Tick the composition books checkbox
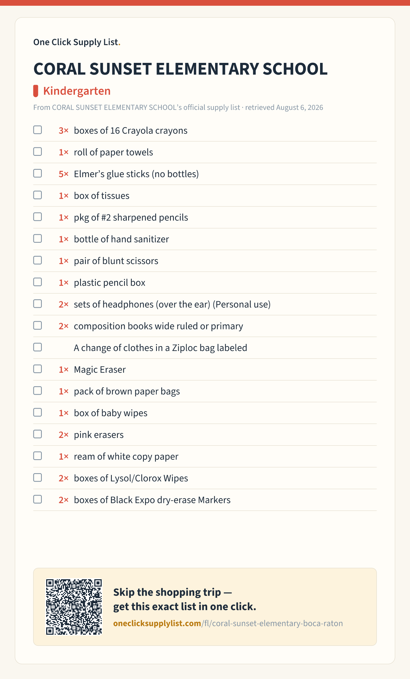Screen dimensions: 410x679 pos(37,326)
